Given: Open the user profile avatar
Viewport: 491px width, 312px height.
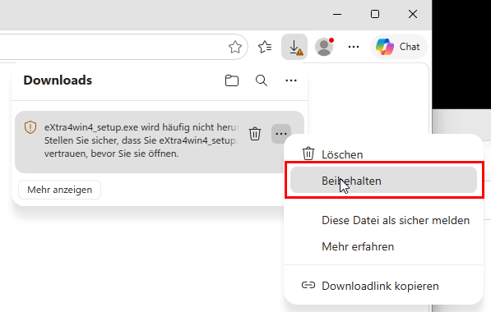Looking at the screenshot, I should 324,47.
